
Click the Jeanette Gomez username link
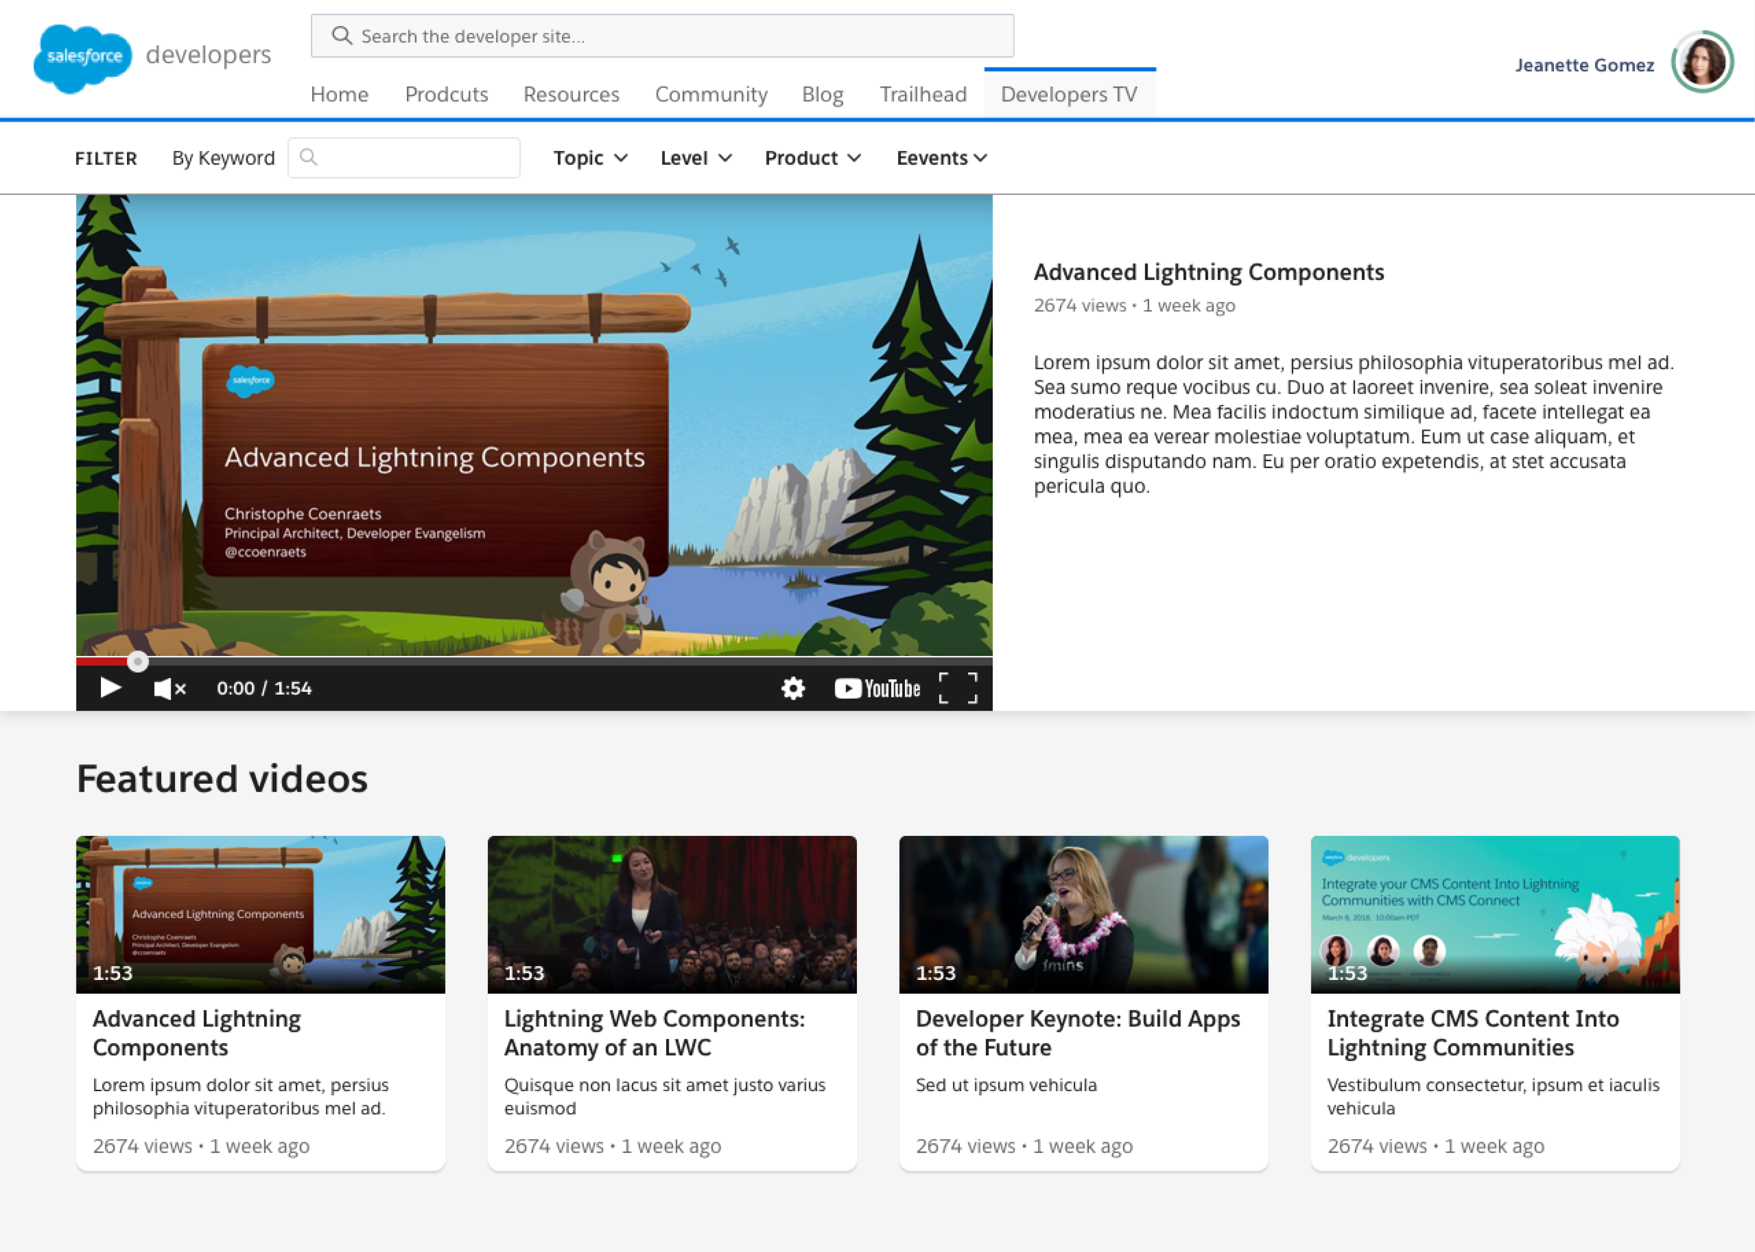pyautogui.click(x=1585, y=65)
